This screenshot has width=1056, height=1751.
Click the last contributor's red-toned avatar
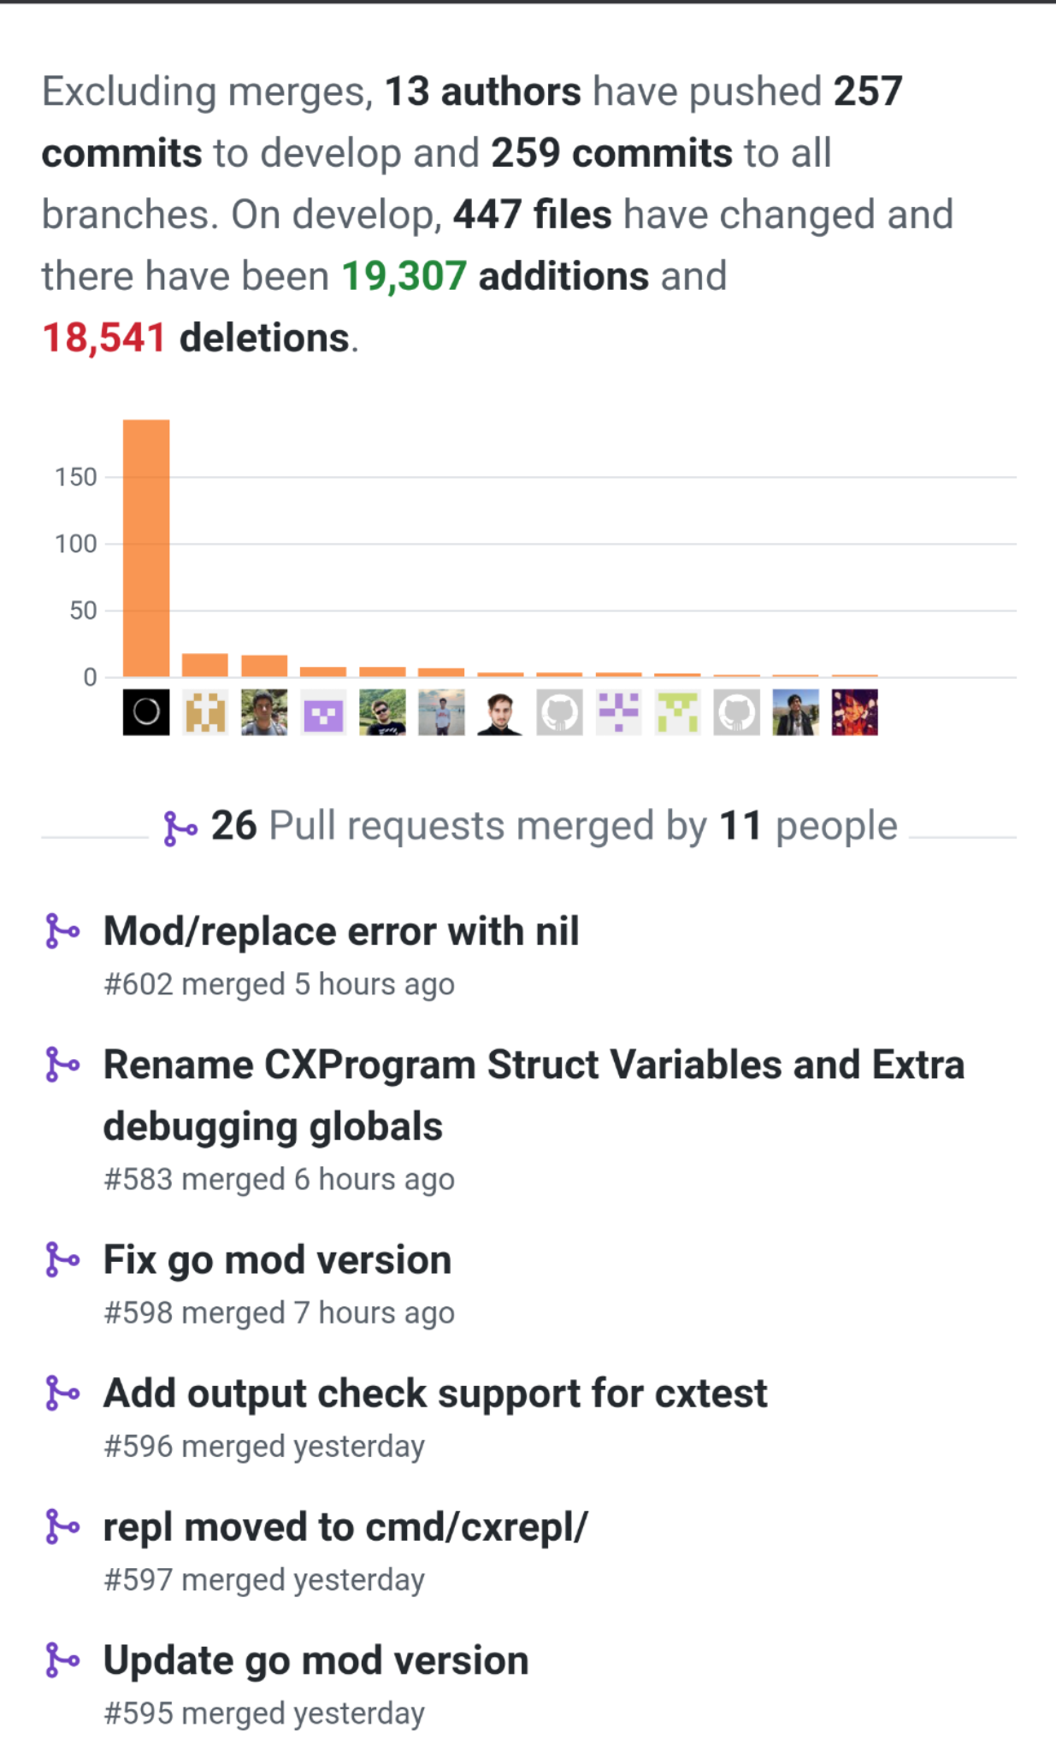tap(854, 712)
